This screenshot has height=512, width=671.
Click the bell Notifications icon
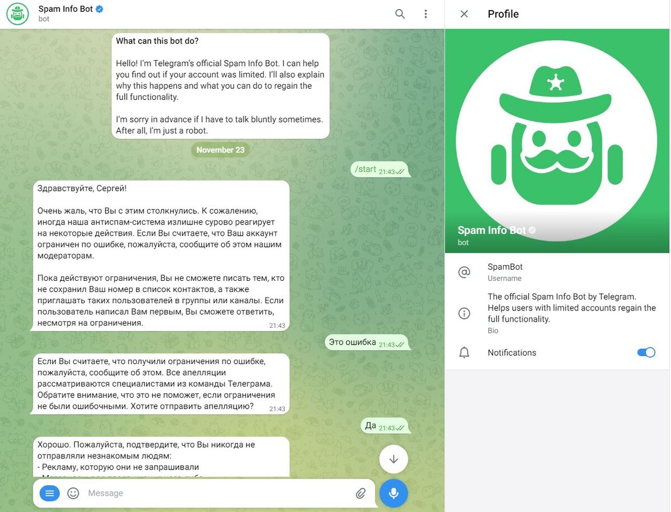(x=464, y=353)
